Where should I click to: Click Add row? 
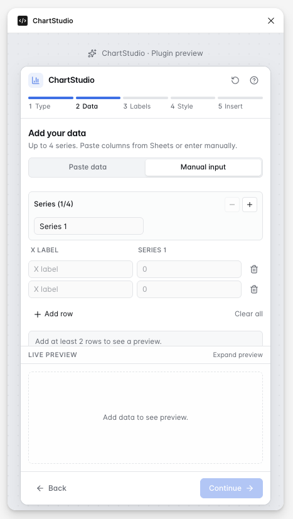[53, 314]
